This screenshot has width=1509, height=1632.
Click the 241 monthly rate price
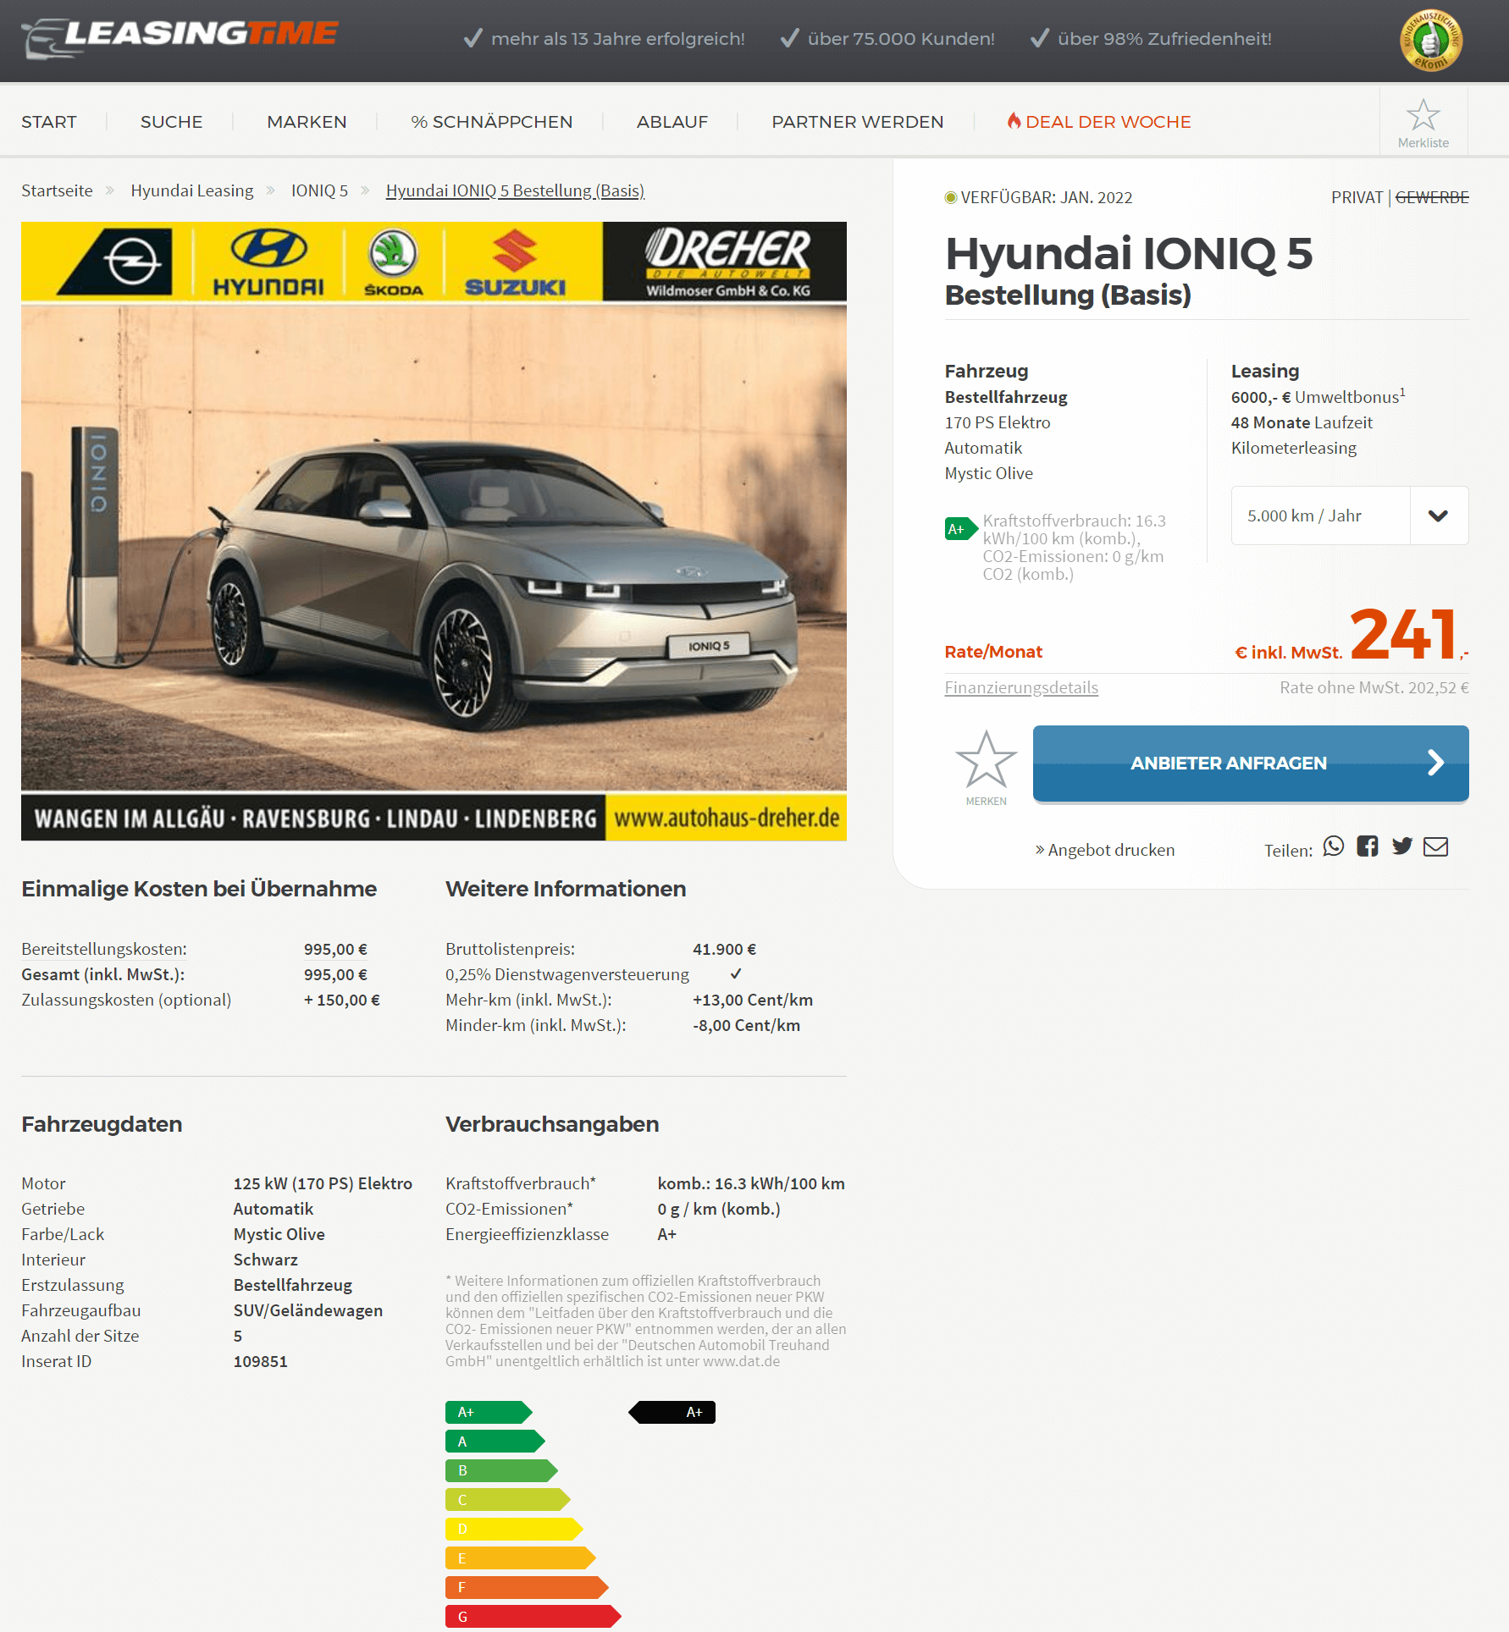point(1402,634)
